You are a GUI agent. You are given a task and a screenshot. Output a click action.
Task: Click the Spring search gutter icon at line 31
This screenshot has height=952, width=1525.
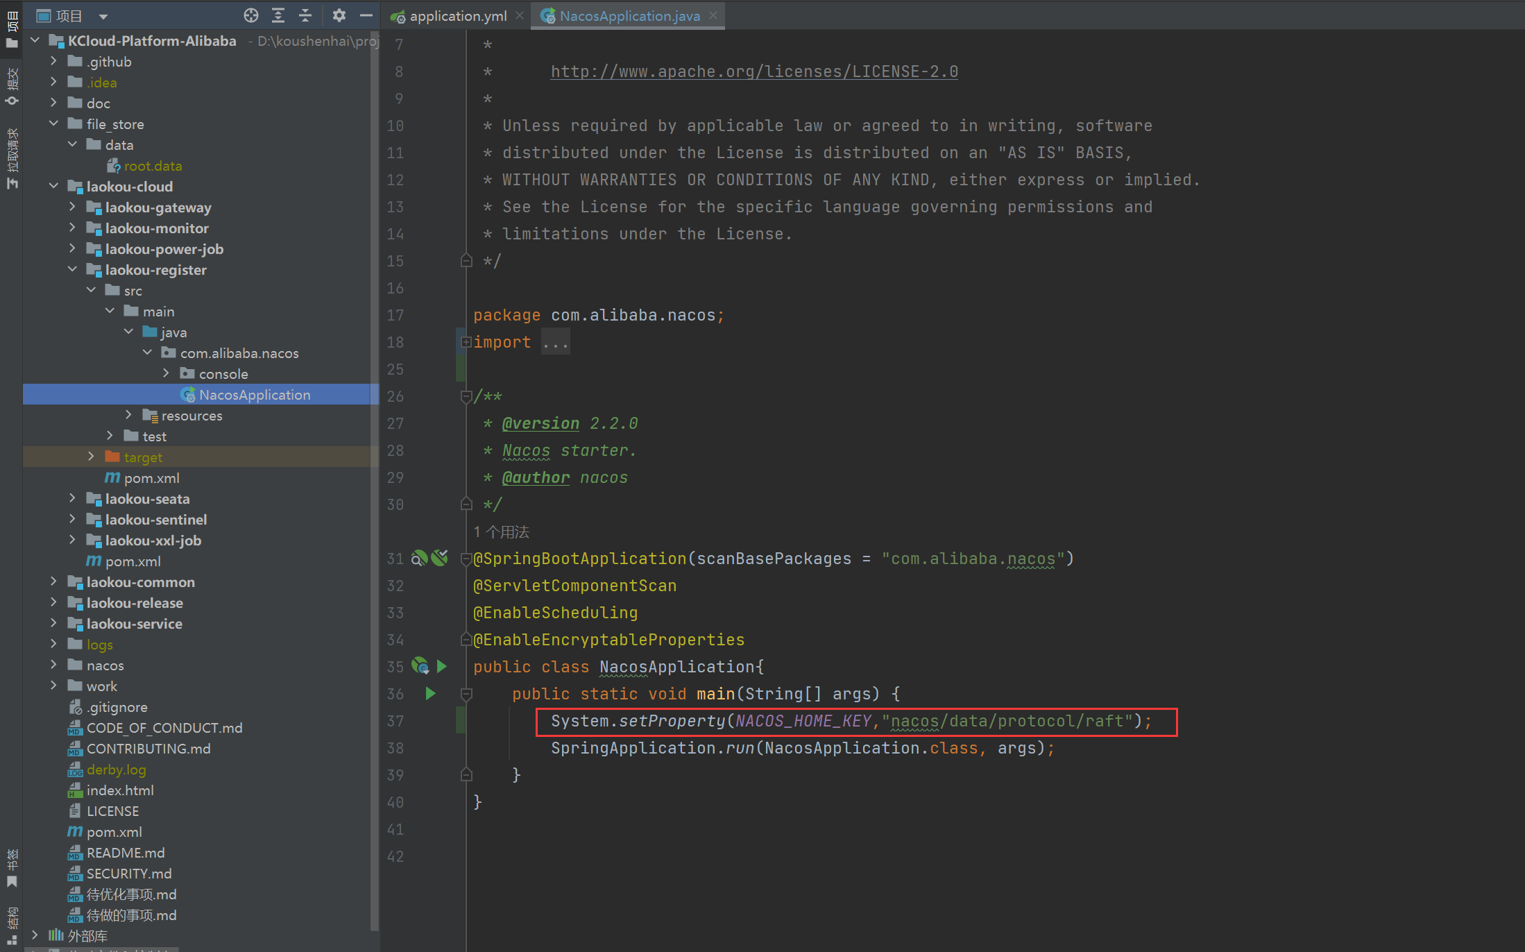[x=419, y=558]
